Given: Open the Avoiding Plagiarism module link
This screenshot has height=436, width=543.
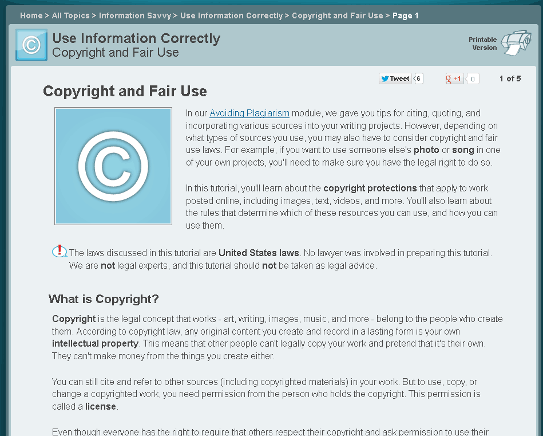Looking at the screenshot, I should click(249, 113).
